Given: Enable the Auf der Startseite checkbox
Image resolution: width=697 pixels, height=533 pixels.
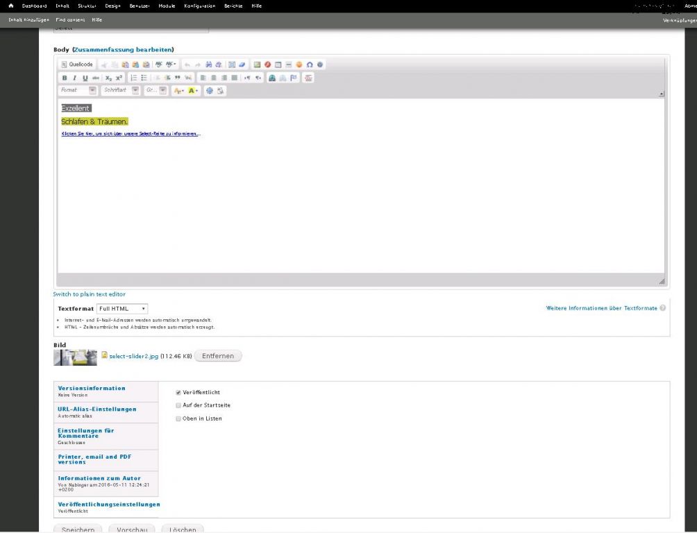Looking at the screenshot, I should coord(178,405).
